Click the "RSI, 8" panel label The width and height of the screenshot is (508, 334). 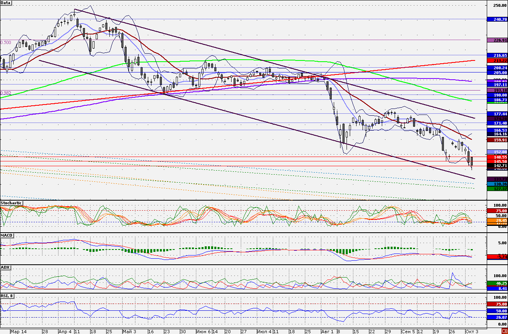point(8,296)
